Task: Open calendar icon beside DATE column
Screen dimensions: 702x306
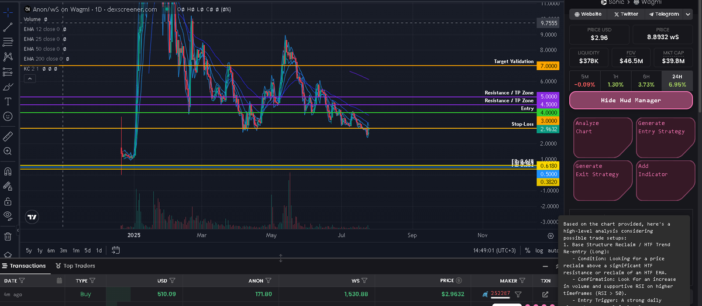Action: (59, 281)
